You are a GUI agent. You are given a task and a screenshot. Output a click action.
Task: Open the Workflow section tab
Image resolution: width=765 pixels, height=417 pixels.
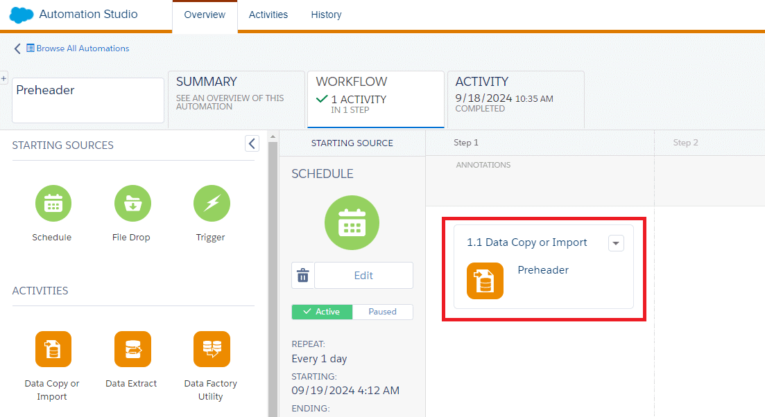[x=376, y=99]
